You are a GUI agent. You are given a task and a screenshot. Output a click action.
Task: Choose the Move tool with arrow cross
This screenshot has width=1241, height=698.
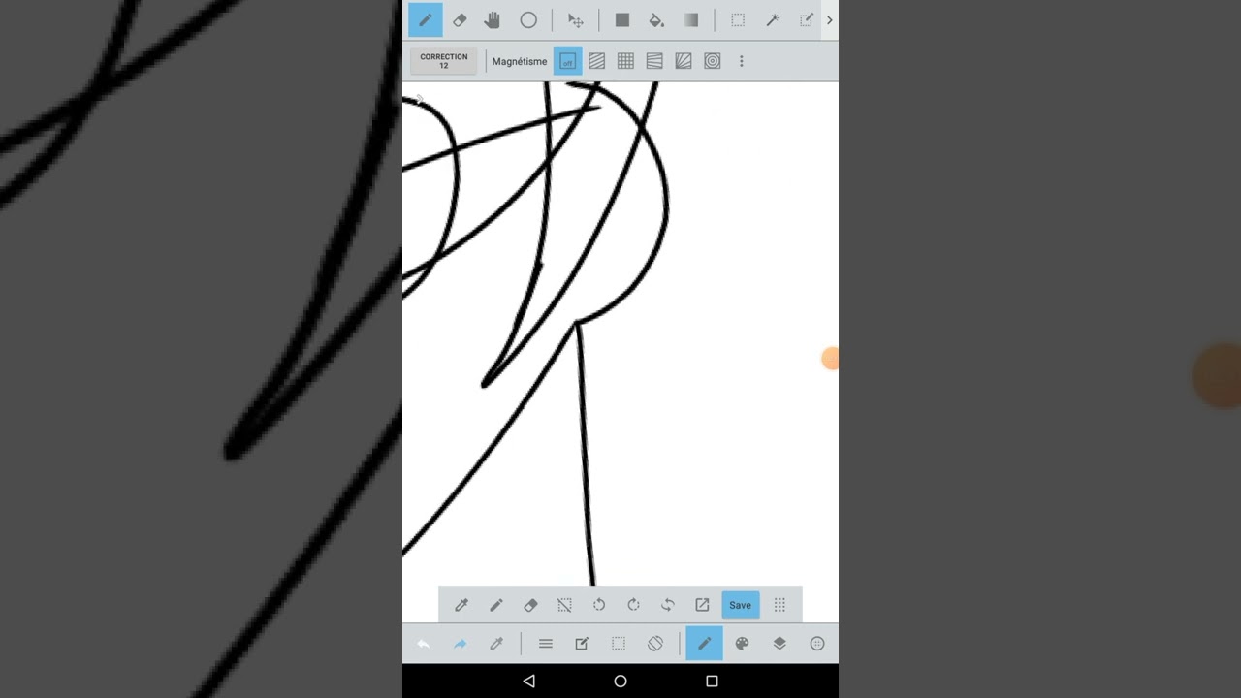point(575,20)
